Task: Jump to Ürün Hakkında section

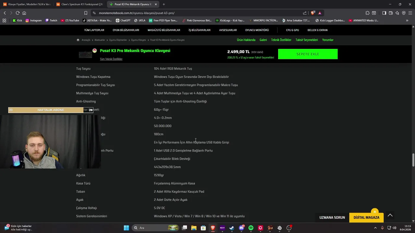Action: [246, 40]
